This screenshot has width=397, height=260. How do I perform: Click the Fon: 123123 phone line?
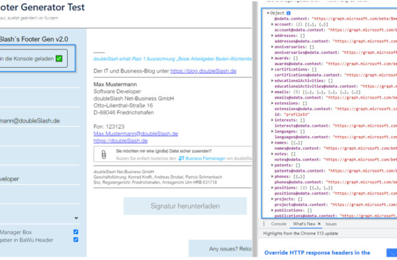[109, 127]
